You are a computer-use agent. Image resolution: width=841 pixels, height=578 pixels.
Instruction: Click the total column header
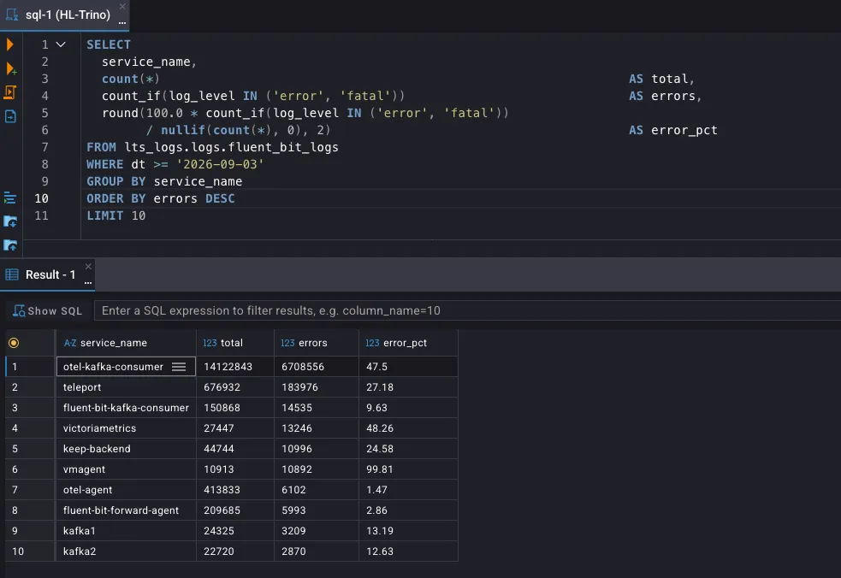pos(235,343)
